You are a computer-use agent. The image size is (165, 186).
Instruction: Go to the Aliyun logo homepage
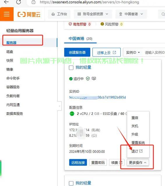(29, 14)
